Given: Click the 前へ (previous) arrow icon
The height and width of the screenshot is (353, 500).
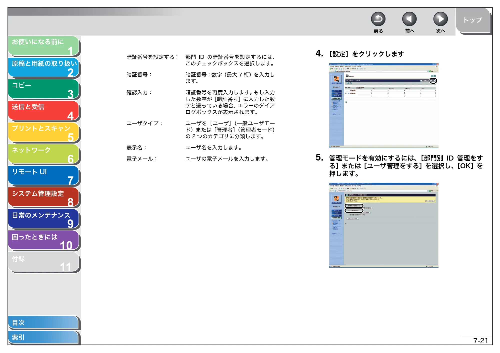Looking at the screenshot, I should (x=409, y=19).
